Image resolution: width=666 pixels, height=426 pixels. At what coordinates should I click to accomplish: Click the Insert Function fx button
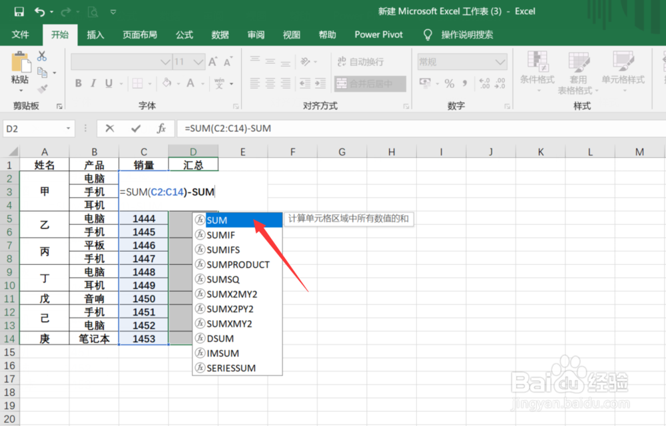pyautogui.click(x=161, y=128)
